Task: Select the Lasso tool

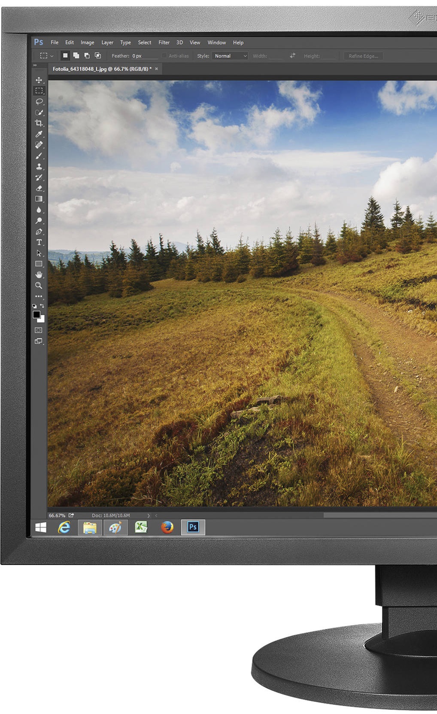Action: (x=39, y=102)
